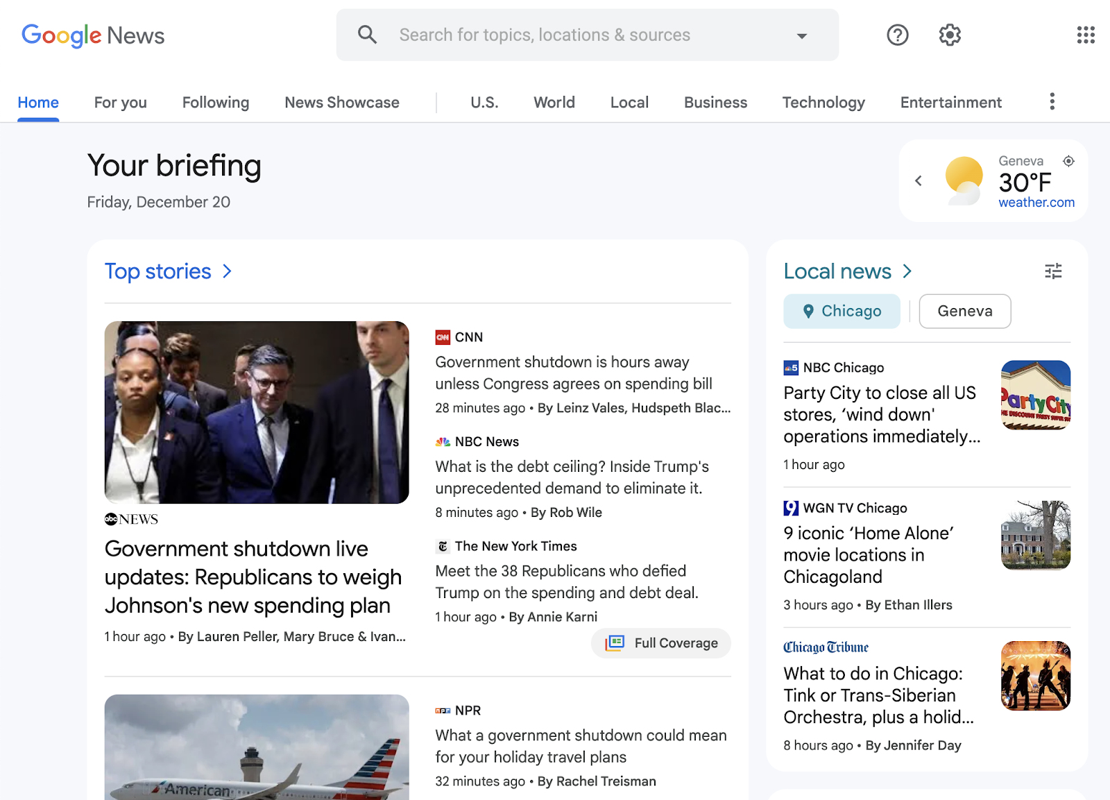Click the search topics input field
Viewport: 1110px width, 800px height.
(587, 35)
